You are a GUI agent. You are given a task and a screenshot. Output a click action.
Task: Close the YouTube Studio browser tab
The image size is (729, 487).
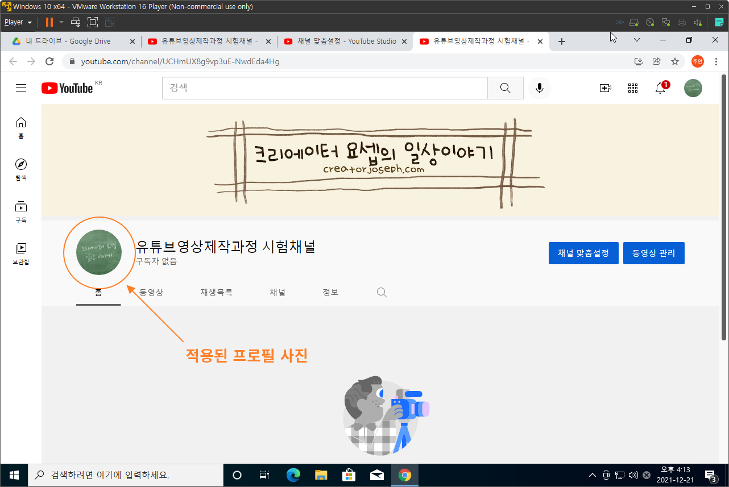(x=404, y=41)
